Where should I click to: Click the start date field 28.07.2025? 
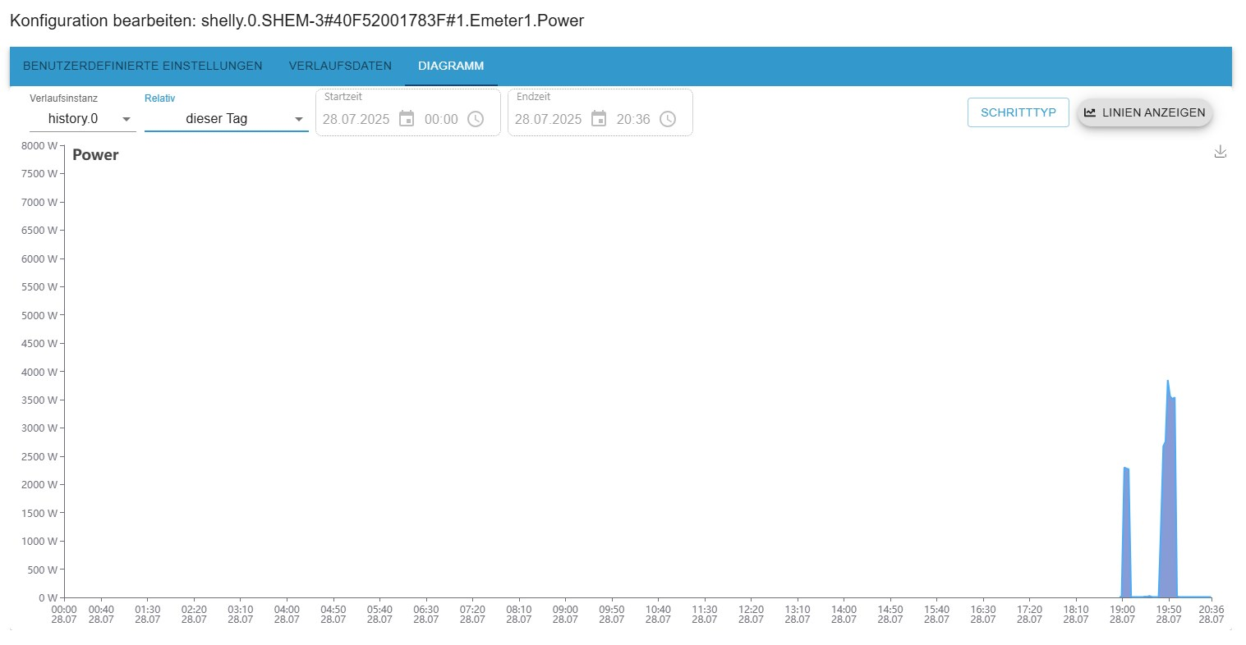[x=356, y=119]
